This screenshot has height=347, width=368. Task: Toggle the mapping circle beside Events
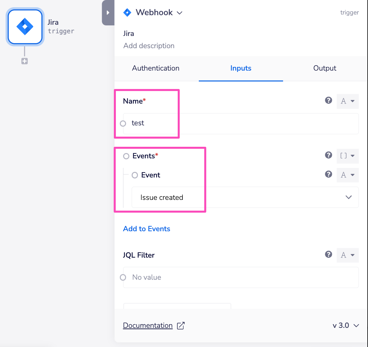click(126, 156)
